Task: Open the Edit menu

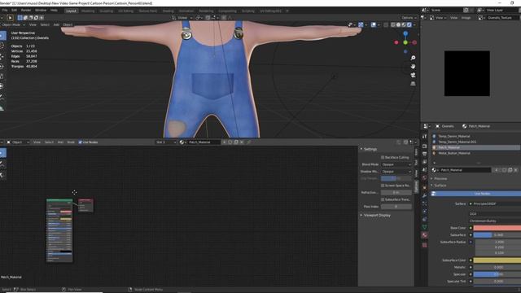Action: tap(14, 11)
